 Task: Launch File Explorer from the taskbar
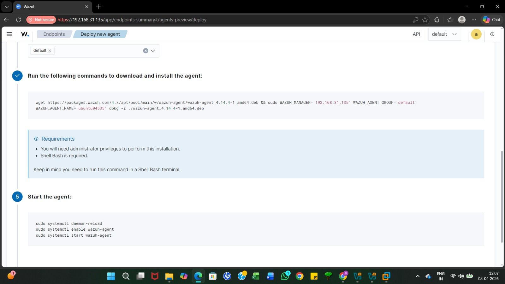(x=169, y=276)
